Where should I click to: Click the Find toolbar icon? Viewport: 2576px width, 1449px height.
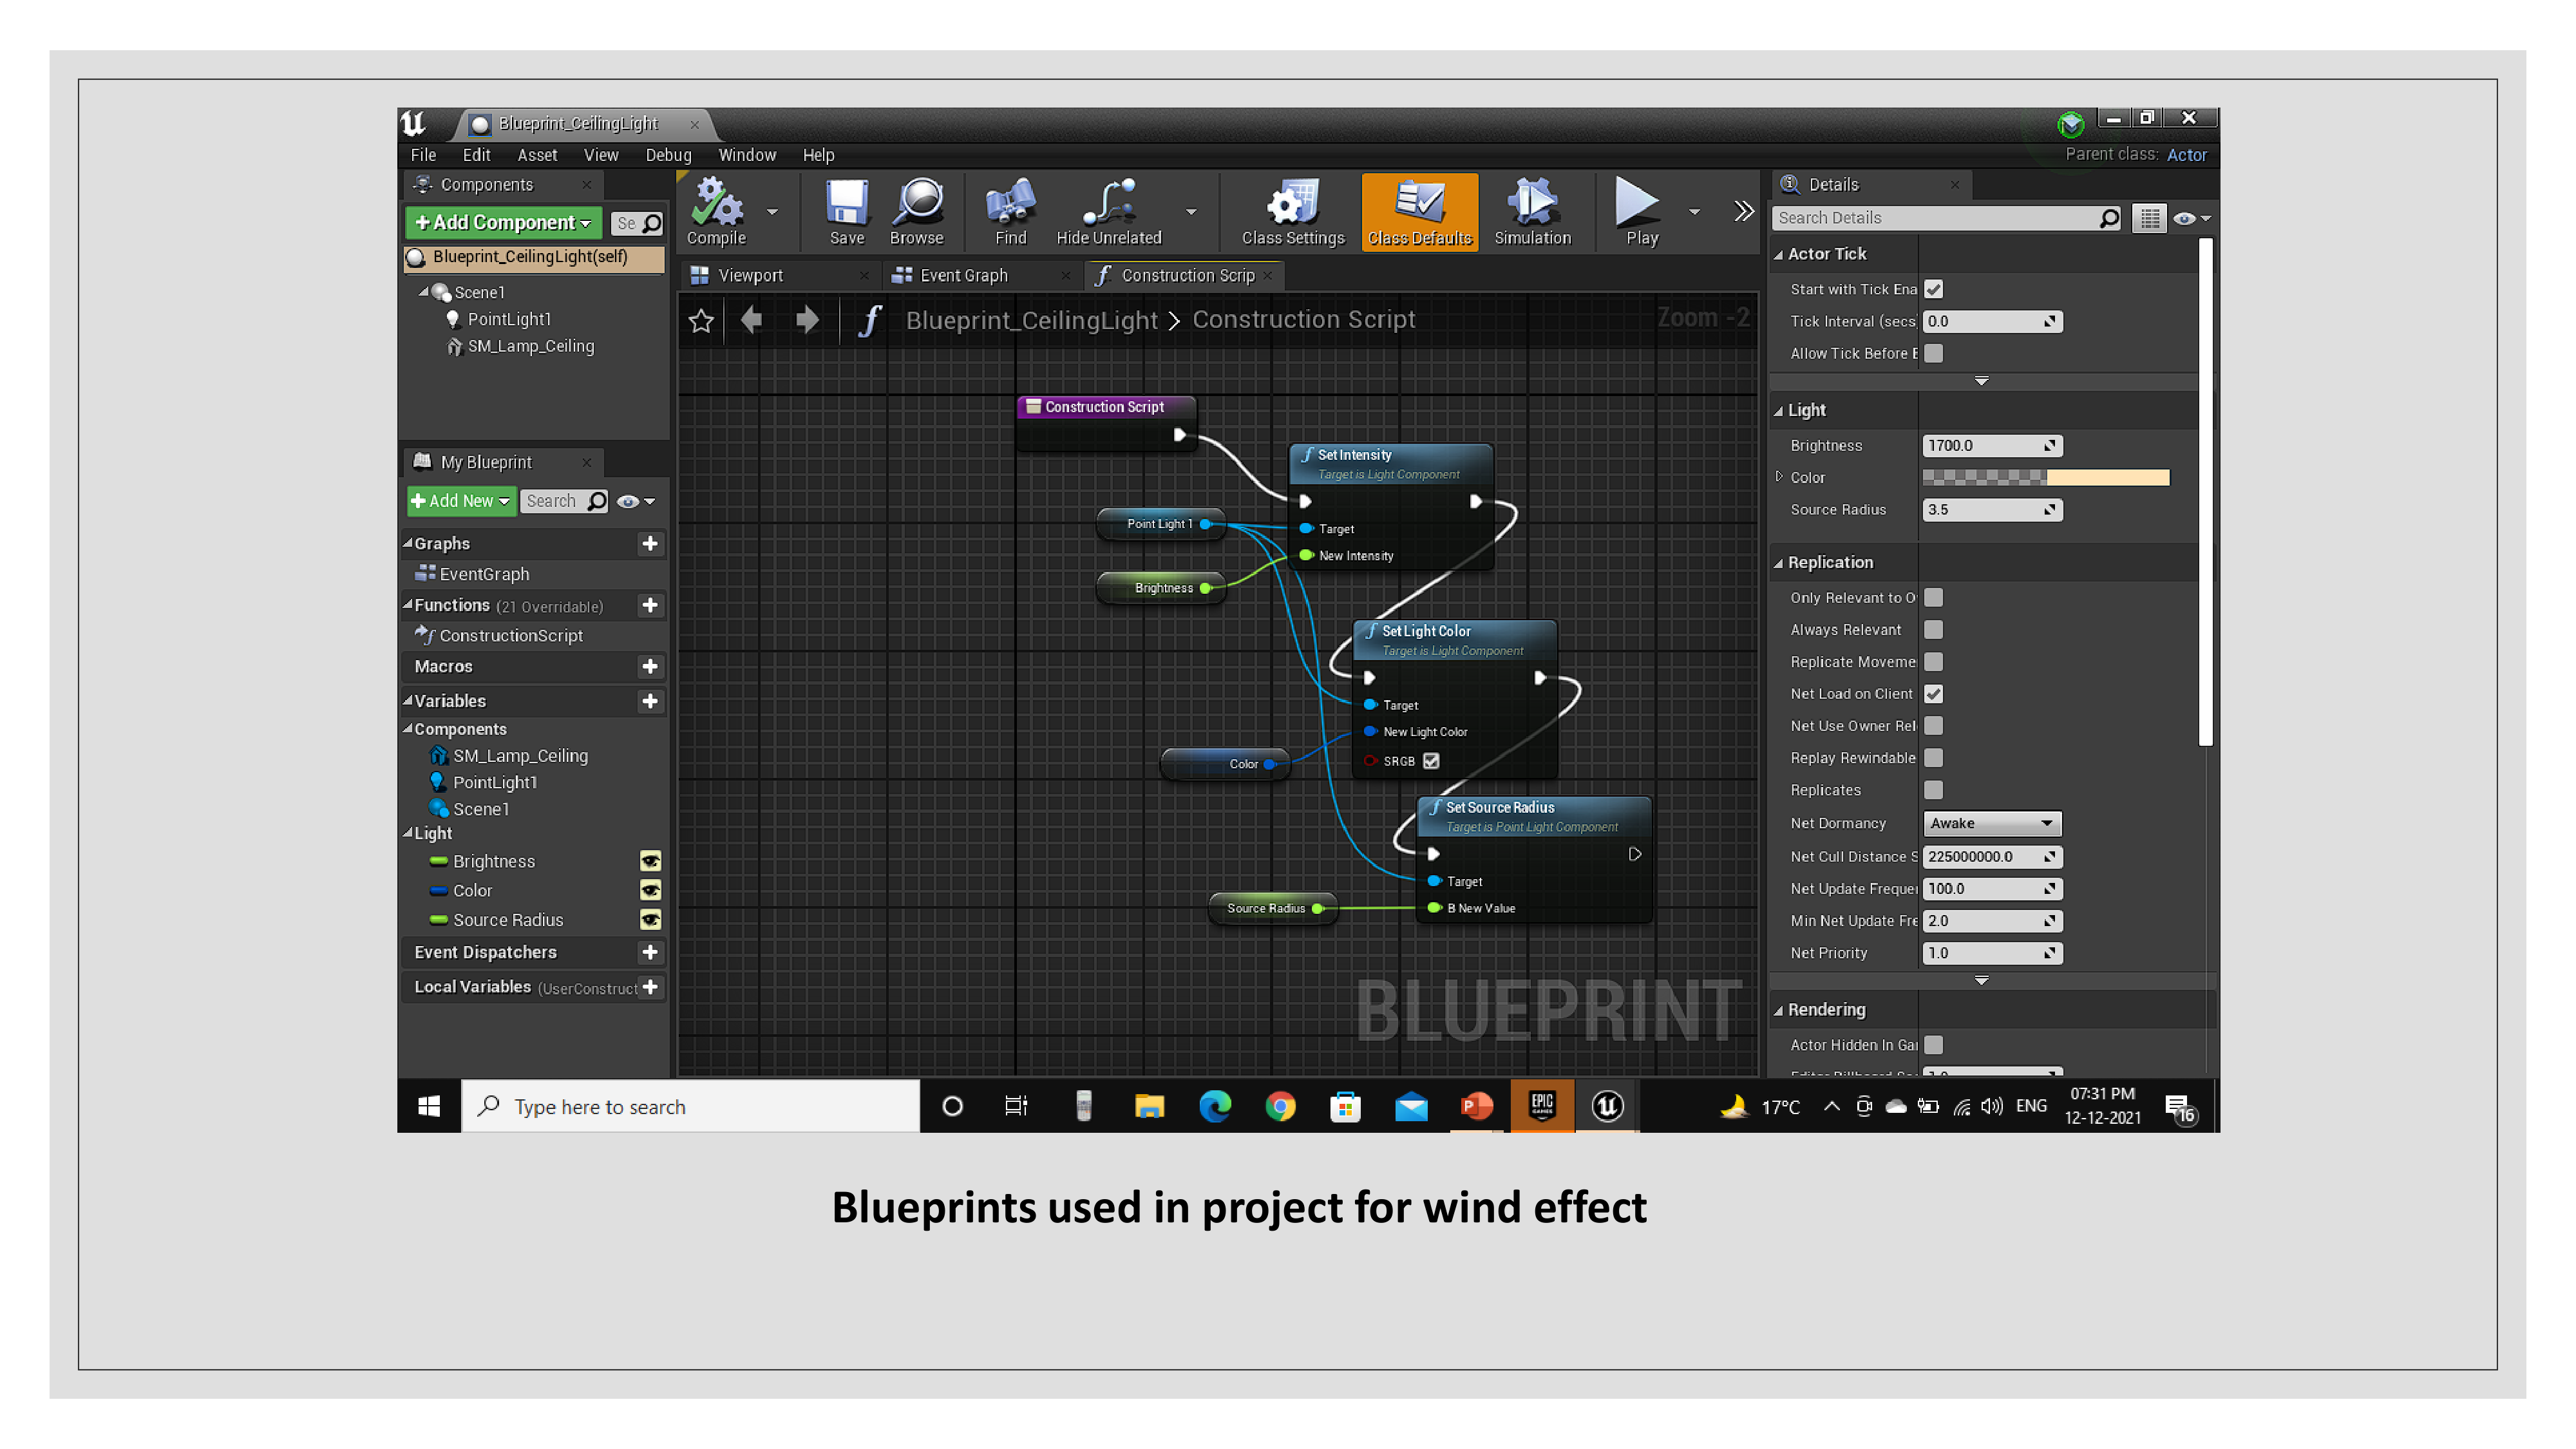click(1010, 211)
